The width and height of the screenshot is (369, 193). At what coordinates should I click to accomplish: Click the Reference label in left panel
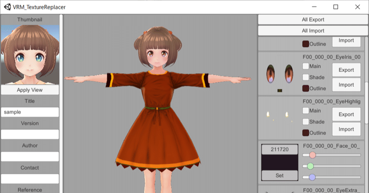coord(30,190)
